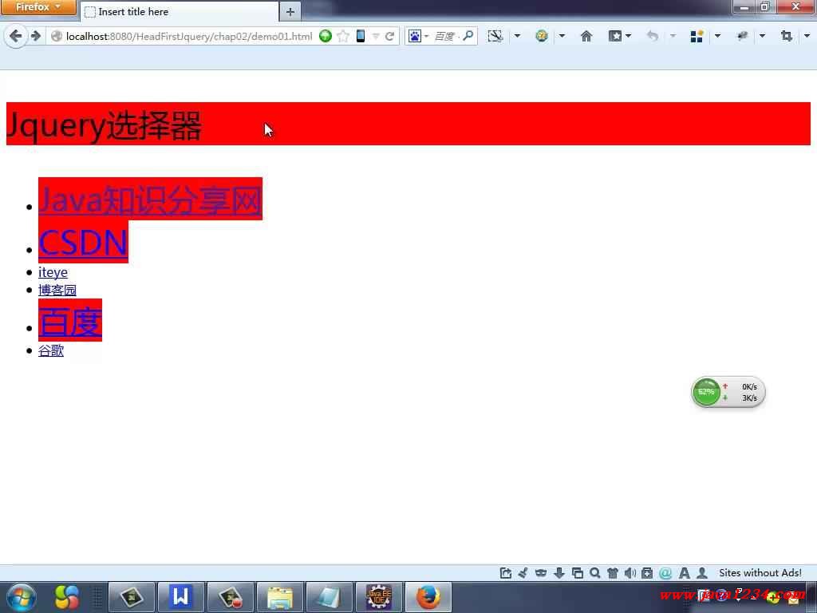Screen dimensions: 817x613
Task: Click the overlapping windows icon in status bar
Action: pos(577,573)
